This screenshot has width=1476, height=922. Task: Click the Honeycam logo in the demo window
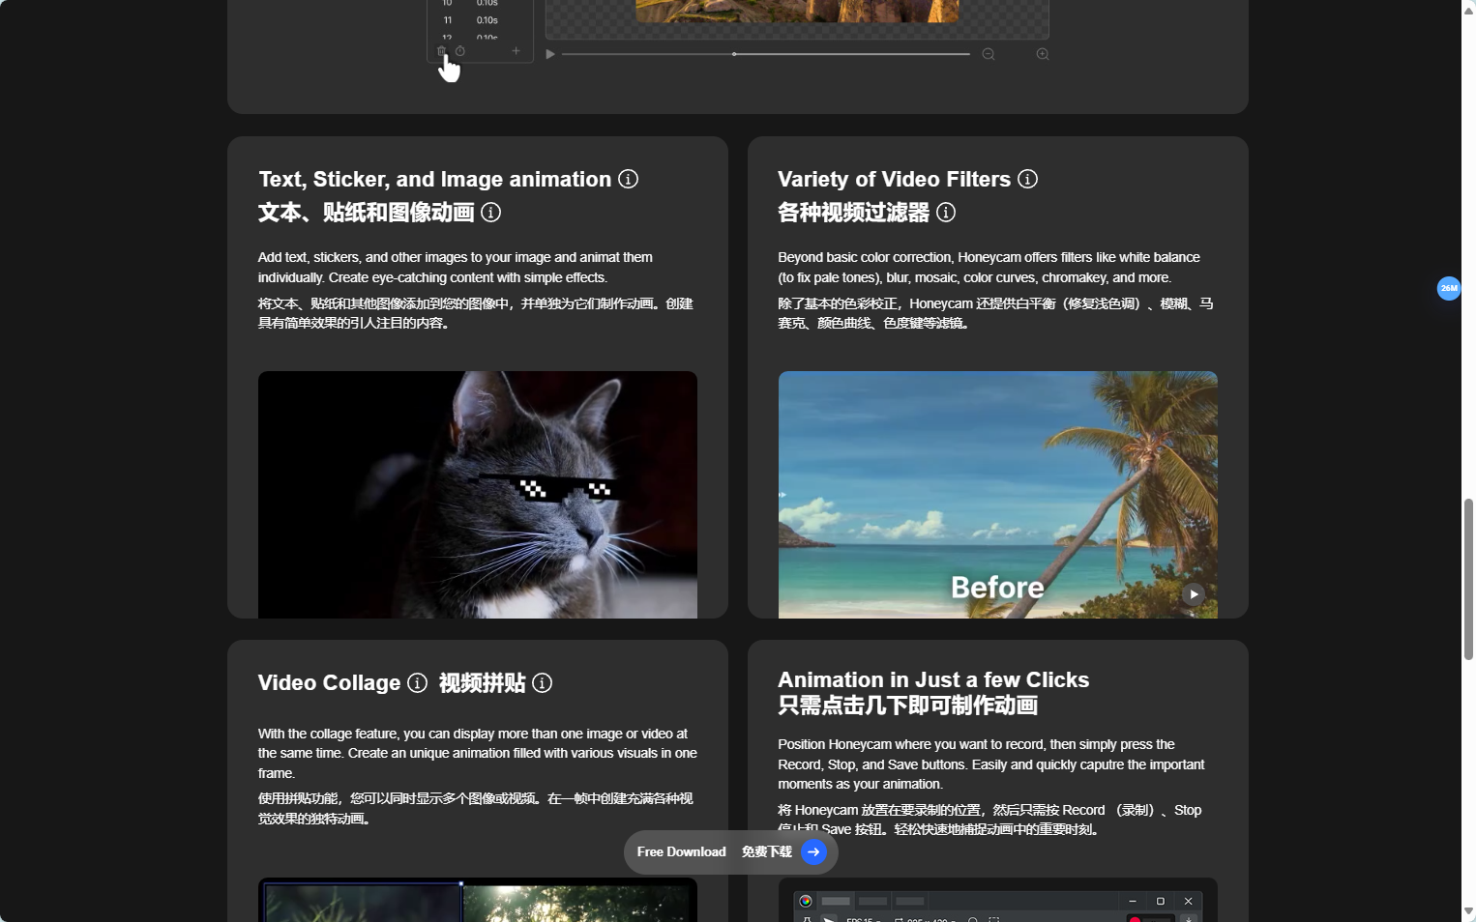click(x=806, y=901)
